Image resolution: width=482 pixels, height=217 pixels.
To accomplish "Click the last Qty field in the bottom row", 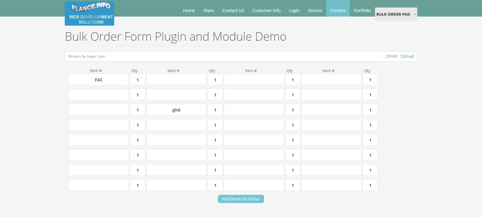I will click(370, 185).
